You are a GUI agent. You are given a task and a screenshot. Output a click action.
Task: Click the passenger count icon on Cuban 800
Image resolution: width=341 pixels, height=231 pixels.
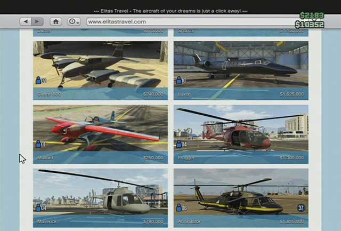coord(41,81)
